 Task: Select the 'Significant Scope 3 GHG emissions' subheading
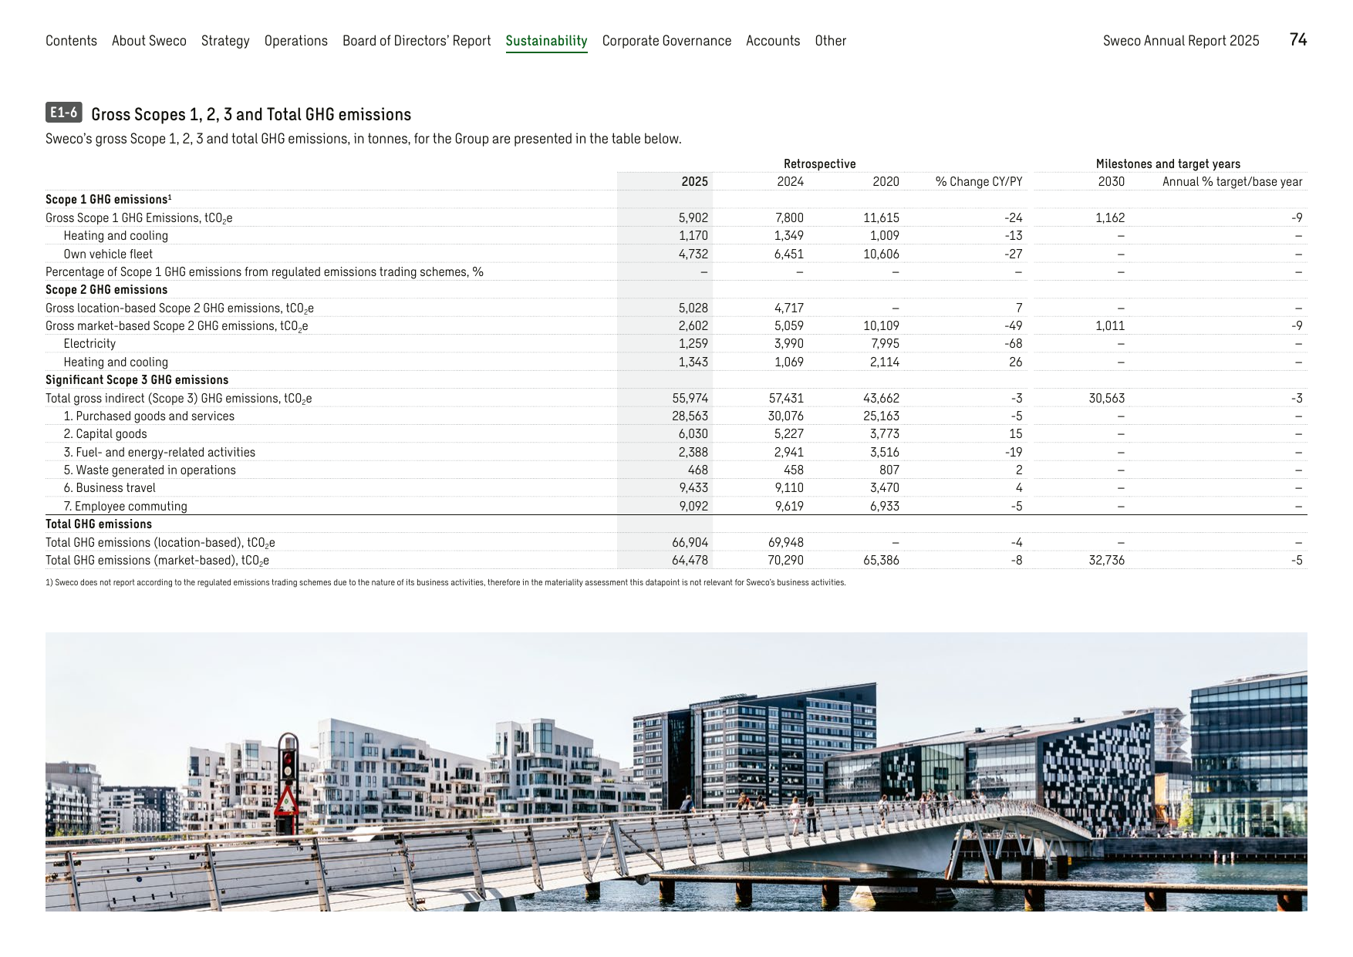[137, 380]
